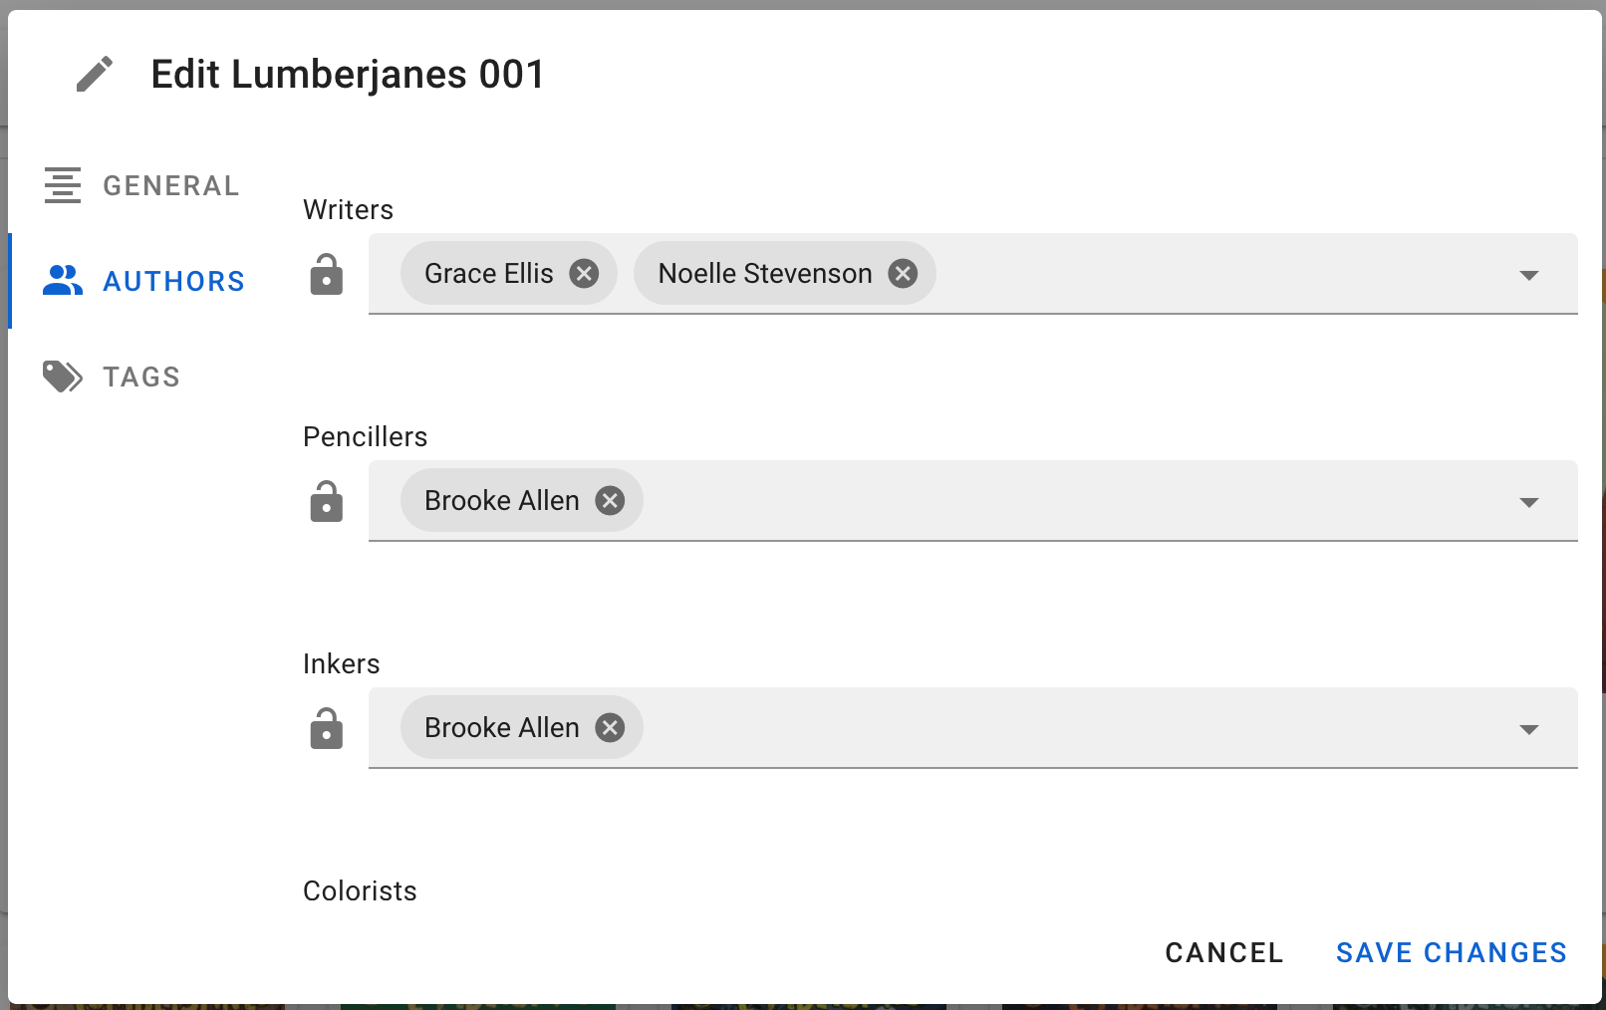1606x1010 pixels.
Task: Click the Cancel button
Action: click(1223, 953)
